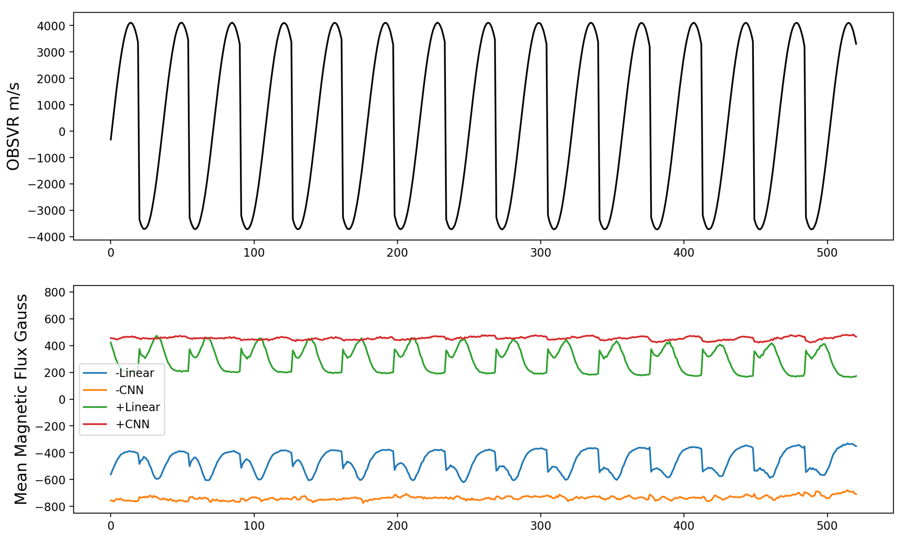The height and width of the screenshot is (540, 901).
Task: Click the 300 x-axis tick of top plot
Action: 540,253
